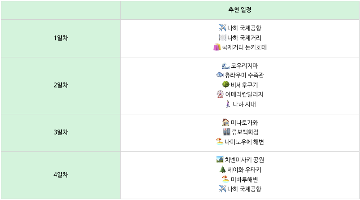The image size is (360, 200).
Task: Click the house icon next to 미나토가와
Action: click(x=226, y=122)
